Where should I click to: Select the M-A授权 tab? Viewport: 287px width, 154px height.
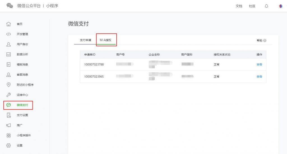[105, 40]
